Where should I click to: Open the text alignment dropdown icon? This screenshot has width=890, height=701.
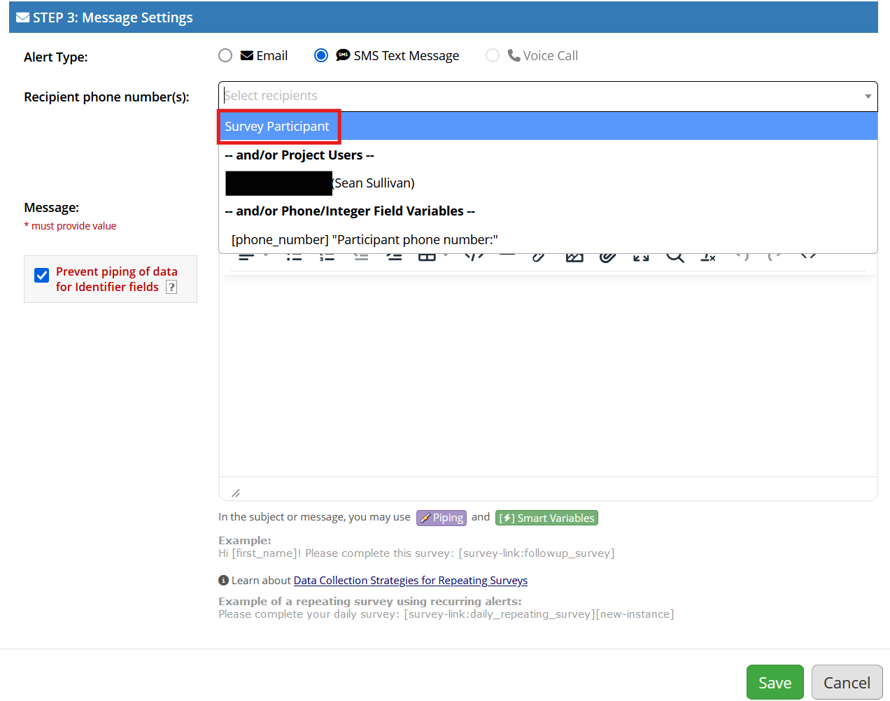coord(253,257)
